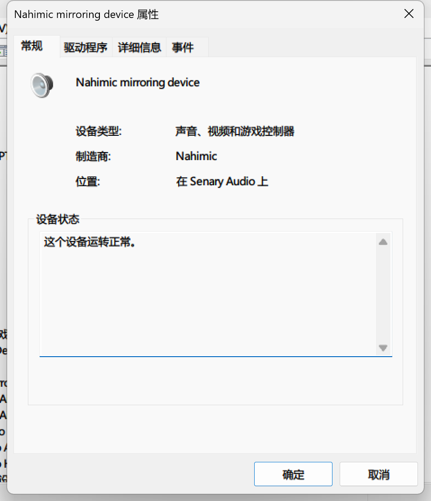Click the 取消 button

tap(378, 474)
